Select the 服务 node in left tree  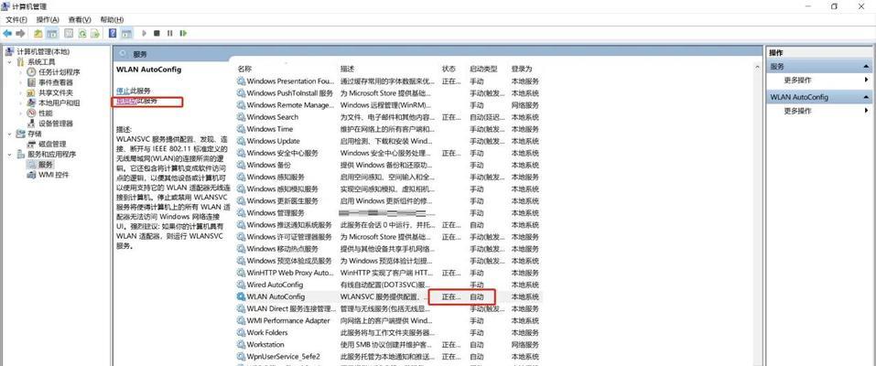[46, 165]
